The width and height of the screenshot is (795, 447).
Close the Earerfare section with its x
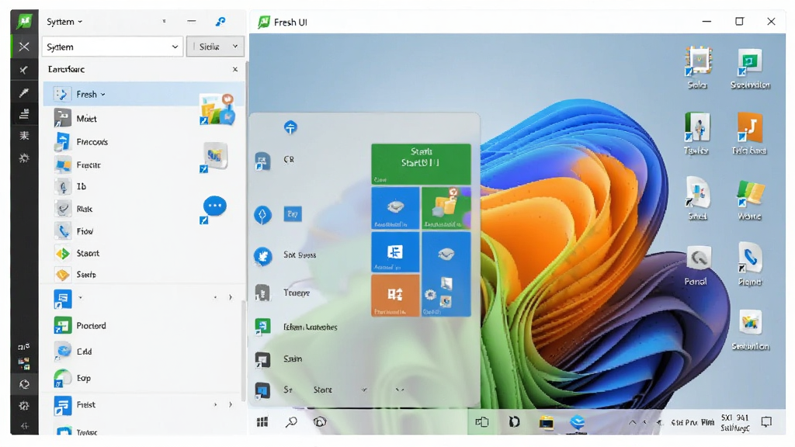click(x=234, y=69)
